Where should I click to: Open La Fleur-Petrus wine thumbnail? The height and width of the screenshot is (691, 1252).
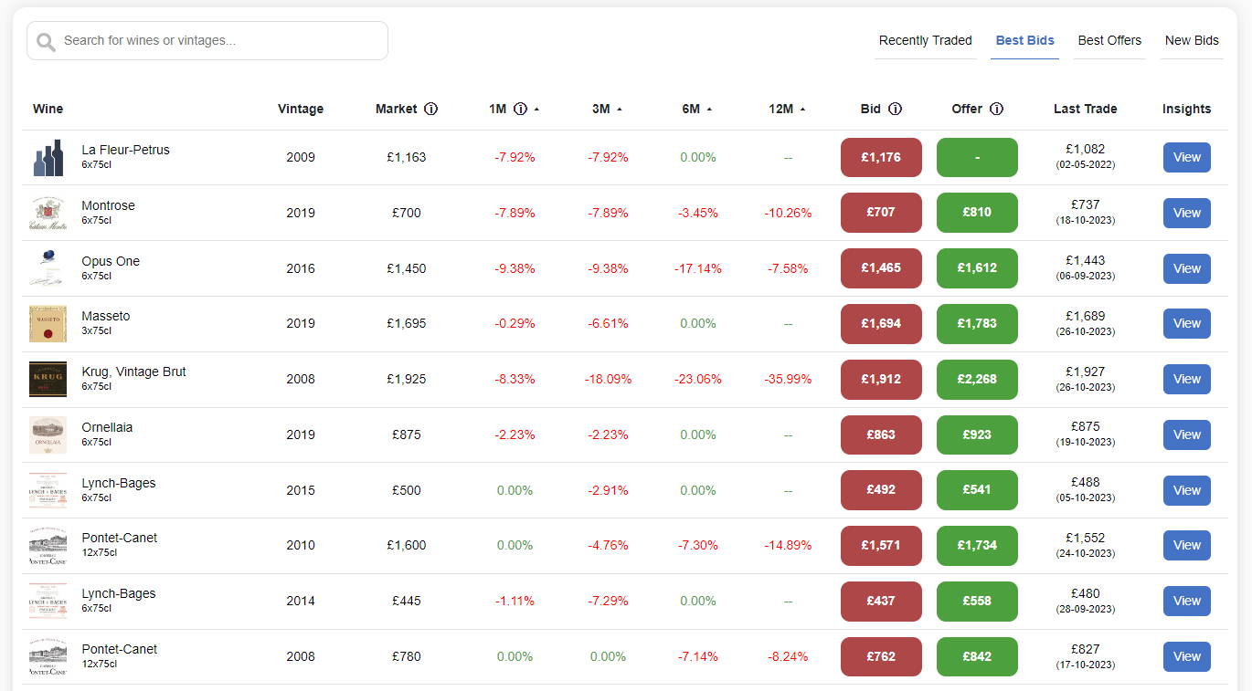click(48, 157)
